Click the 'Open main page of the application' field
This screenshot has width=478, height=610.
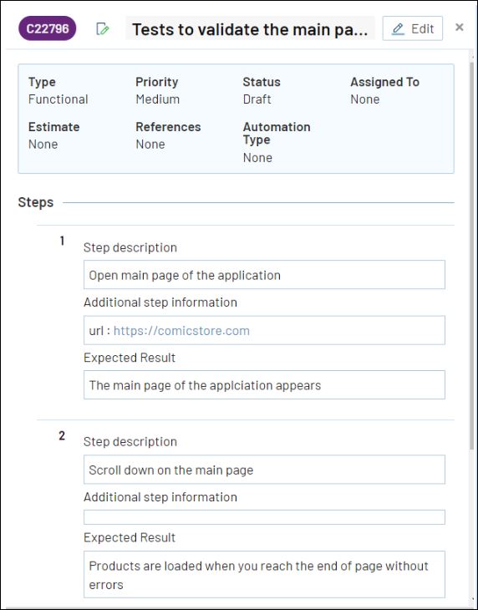pyautogui.click(x=264, y=275)
